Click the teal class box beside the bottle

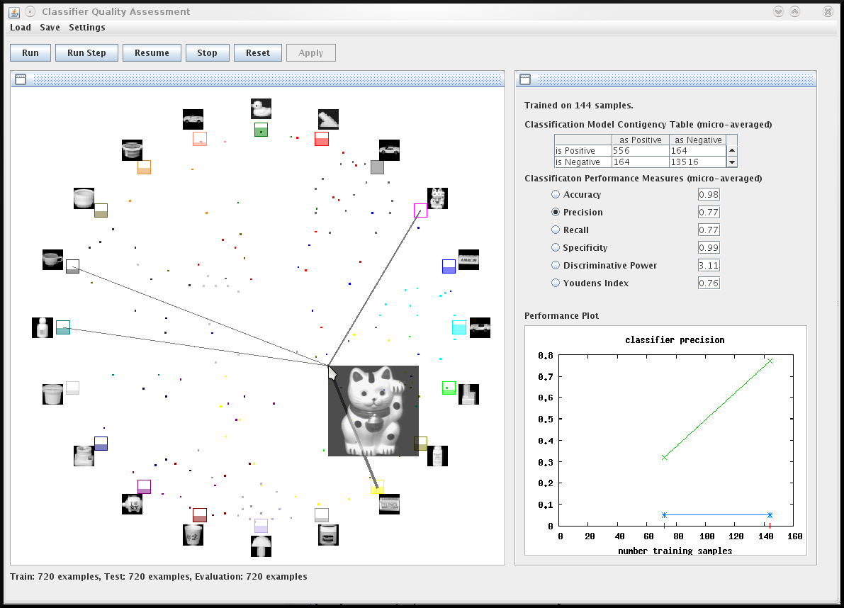[x=63, y=327]
